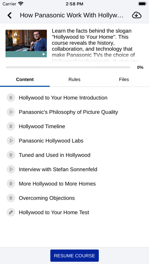Select the Content tab
The width and height of the screenshot is (149, 264).
tap(25, 80)
